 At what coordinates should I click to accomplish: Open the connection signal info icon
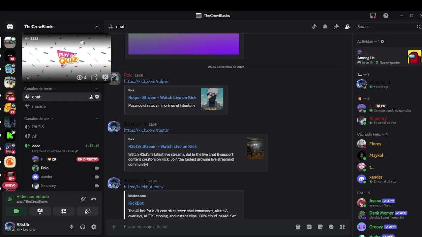[x=10, y=199]
